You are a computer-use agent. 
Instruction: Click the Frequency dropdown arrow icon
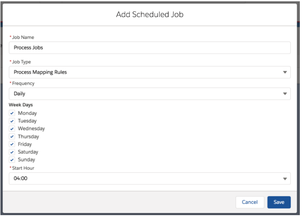[x=285, y=94]
